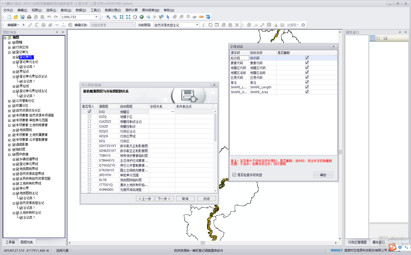Uncheck truncation for 要素代码 field
The image size is (411, 255).
tap(307, 63)
